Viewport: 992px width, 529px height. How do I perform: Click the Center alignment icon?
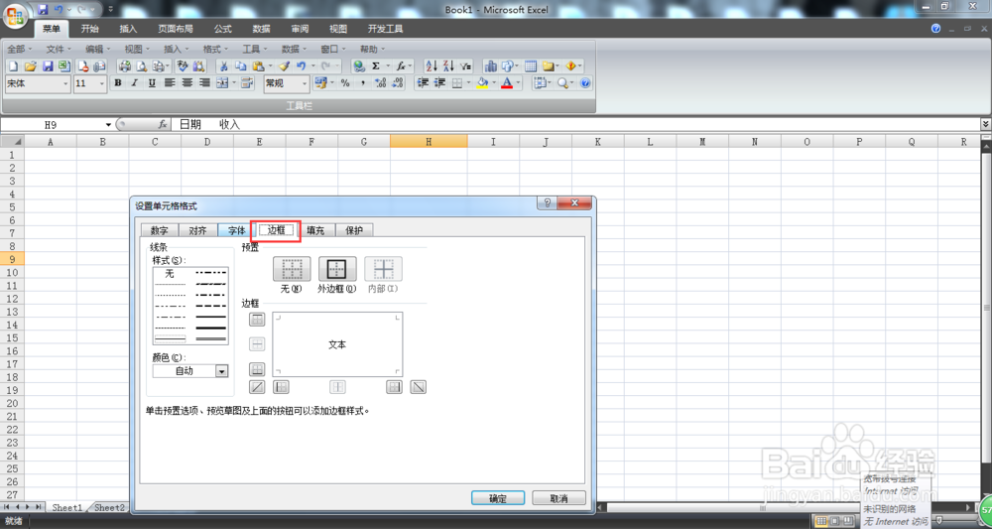coord(186,83)
